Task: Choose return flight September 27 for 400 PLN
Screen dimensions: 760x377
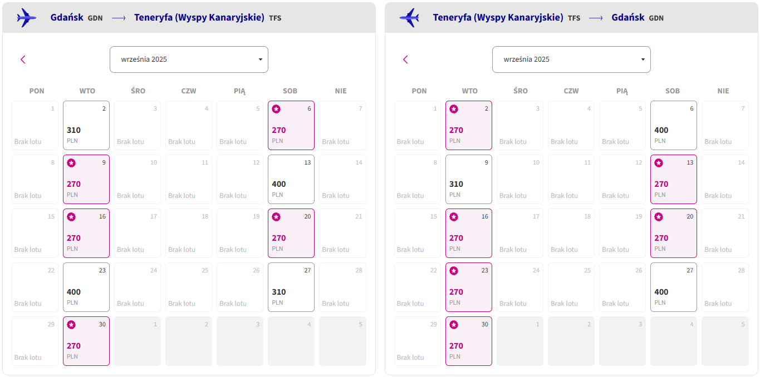Action: [x=674, y=287]
